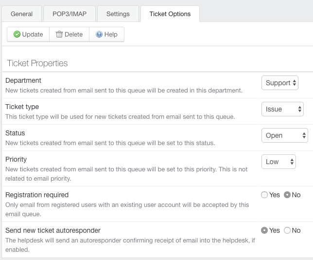Expand the Status dropdown showing Open

(x=285, y=135)
